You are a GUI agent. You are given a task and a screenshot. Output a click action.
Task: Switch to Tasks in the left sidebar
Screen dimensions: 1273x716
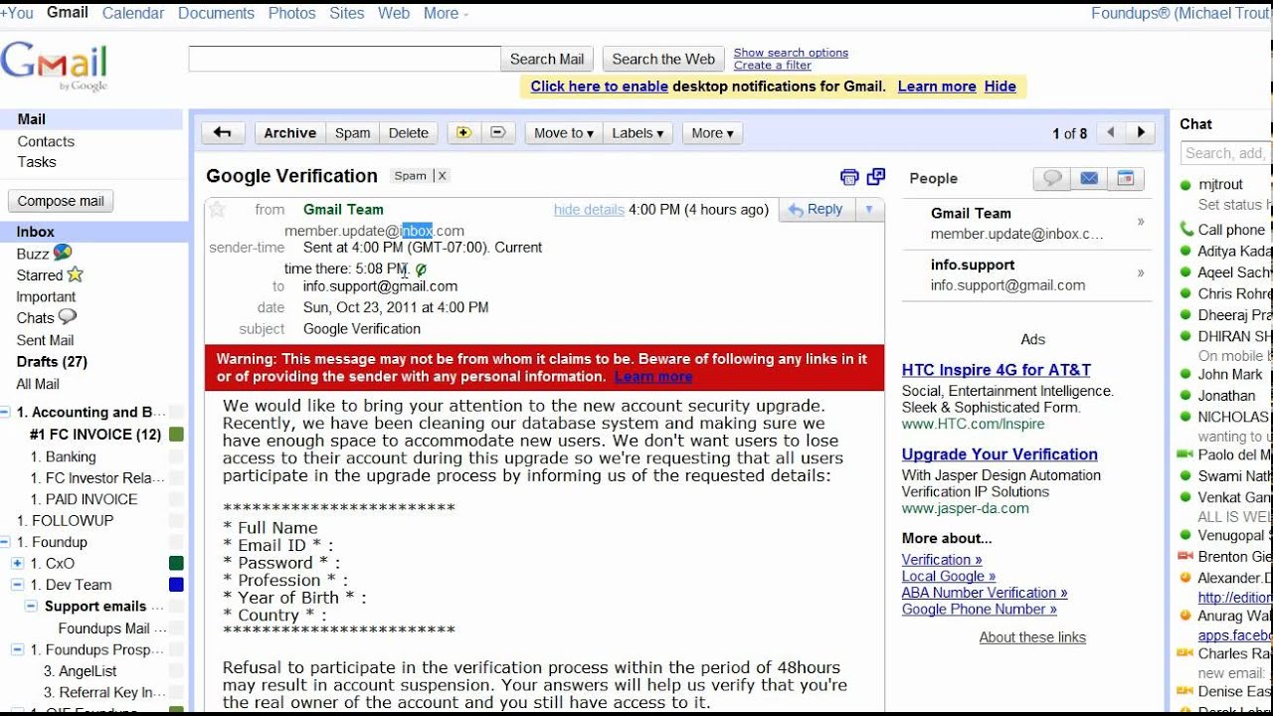[x=37, y=162]
